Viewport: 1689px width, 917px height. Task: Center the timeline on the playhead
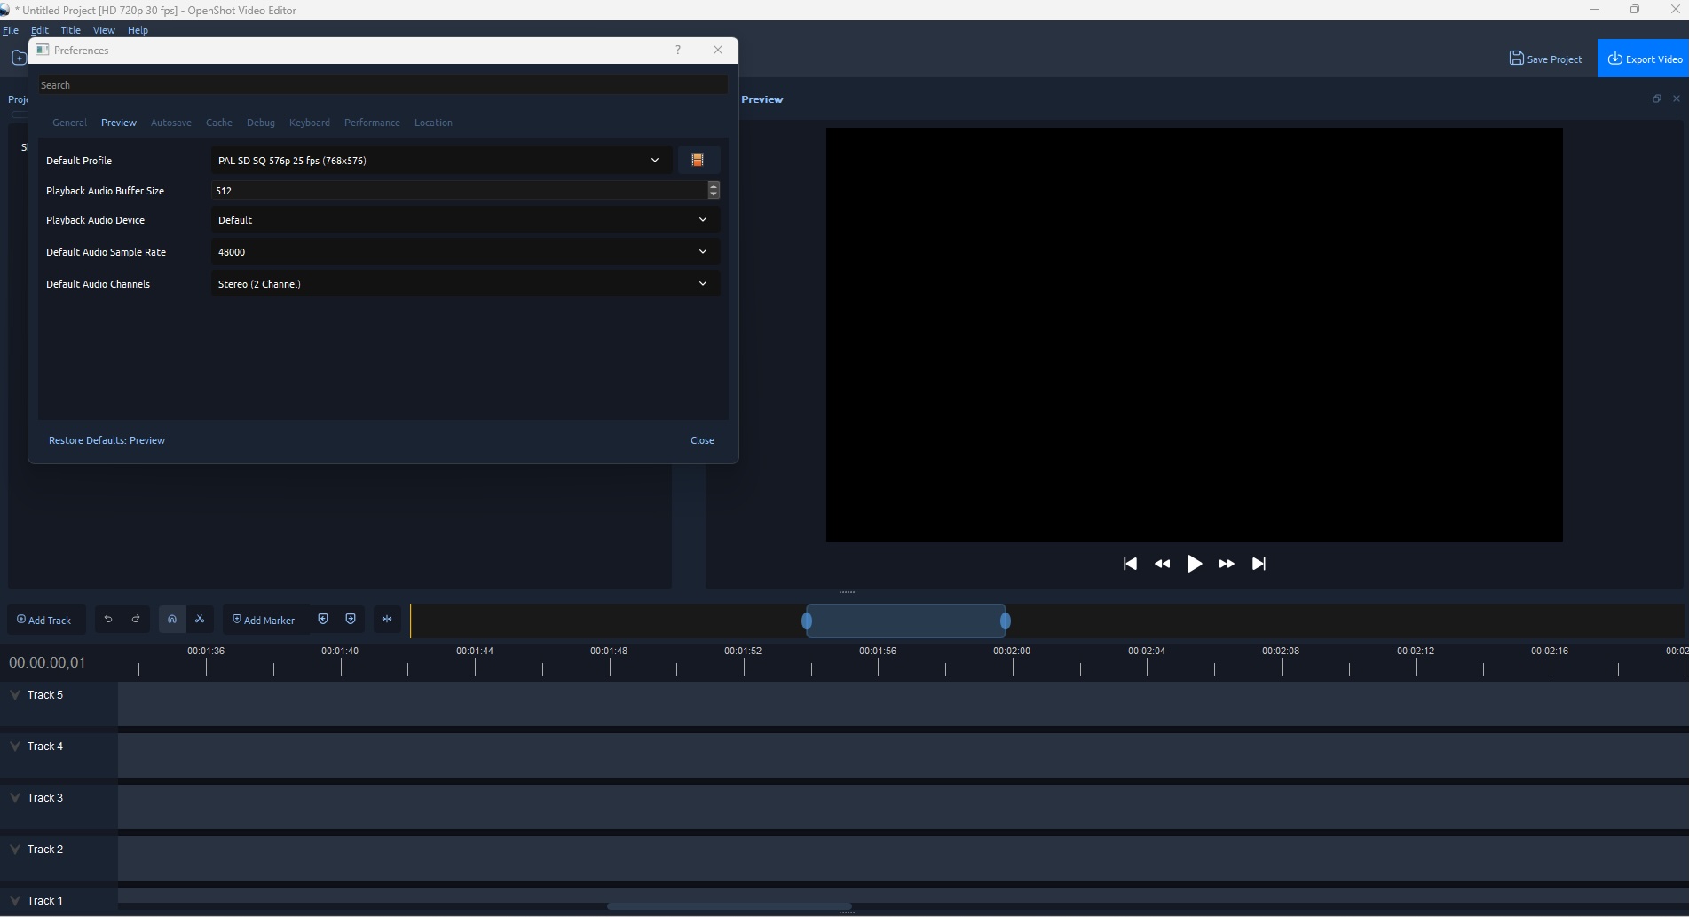[387, 619]
